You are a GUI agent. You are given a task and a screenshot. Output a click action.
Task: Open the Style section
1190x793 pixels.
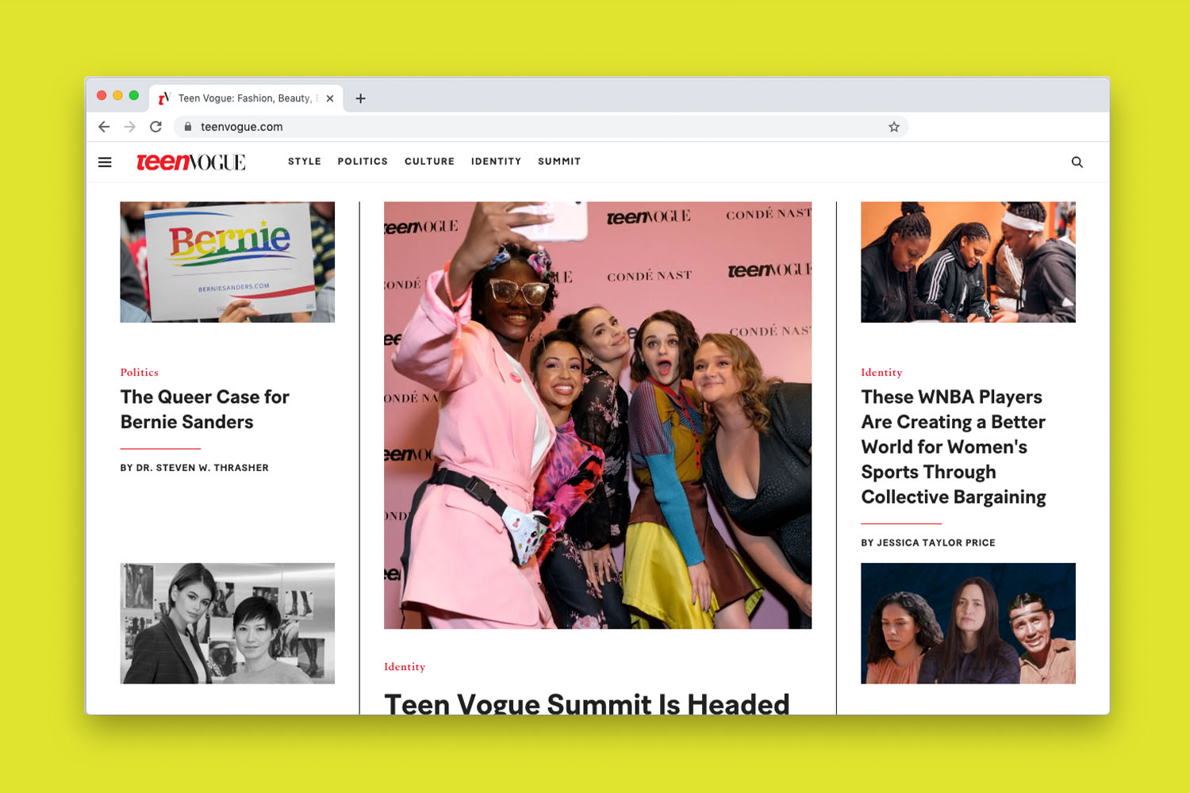(x=305, y=162)
